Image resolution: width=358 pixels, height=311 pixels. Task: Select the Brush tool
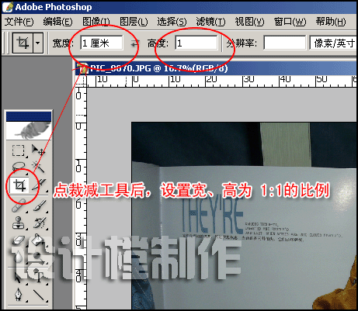click(39, 206)
